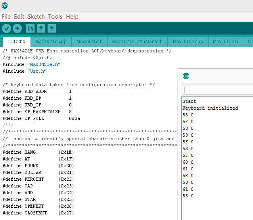
Task: Click "#define STAR" code line
Action: [38, 199]
